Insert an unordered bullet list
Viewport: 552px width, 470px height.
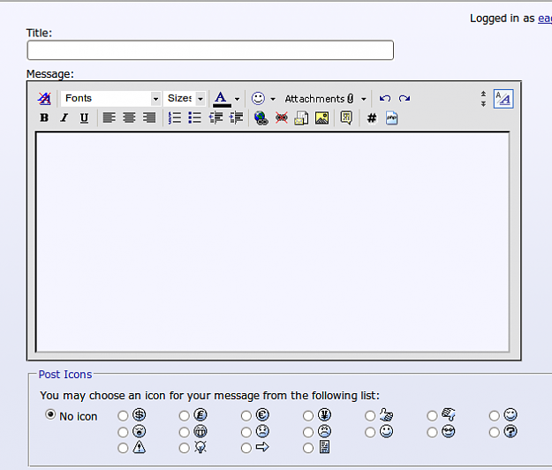194,117
